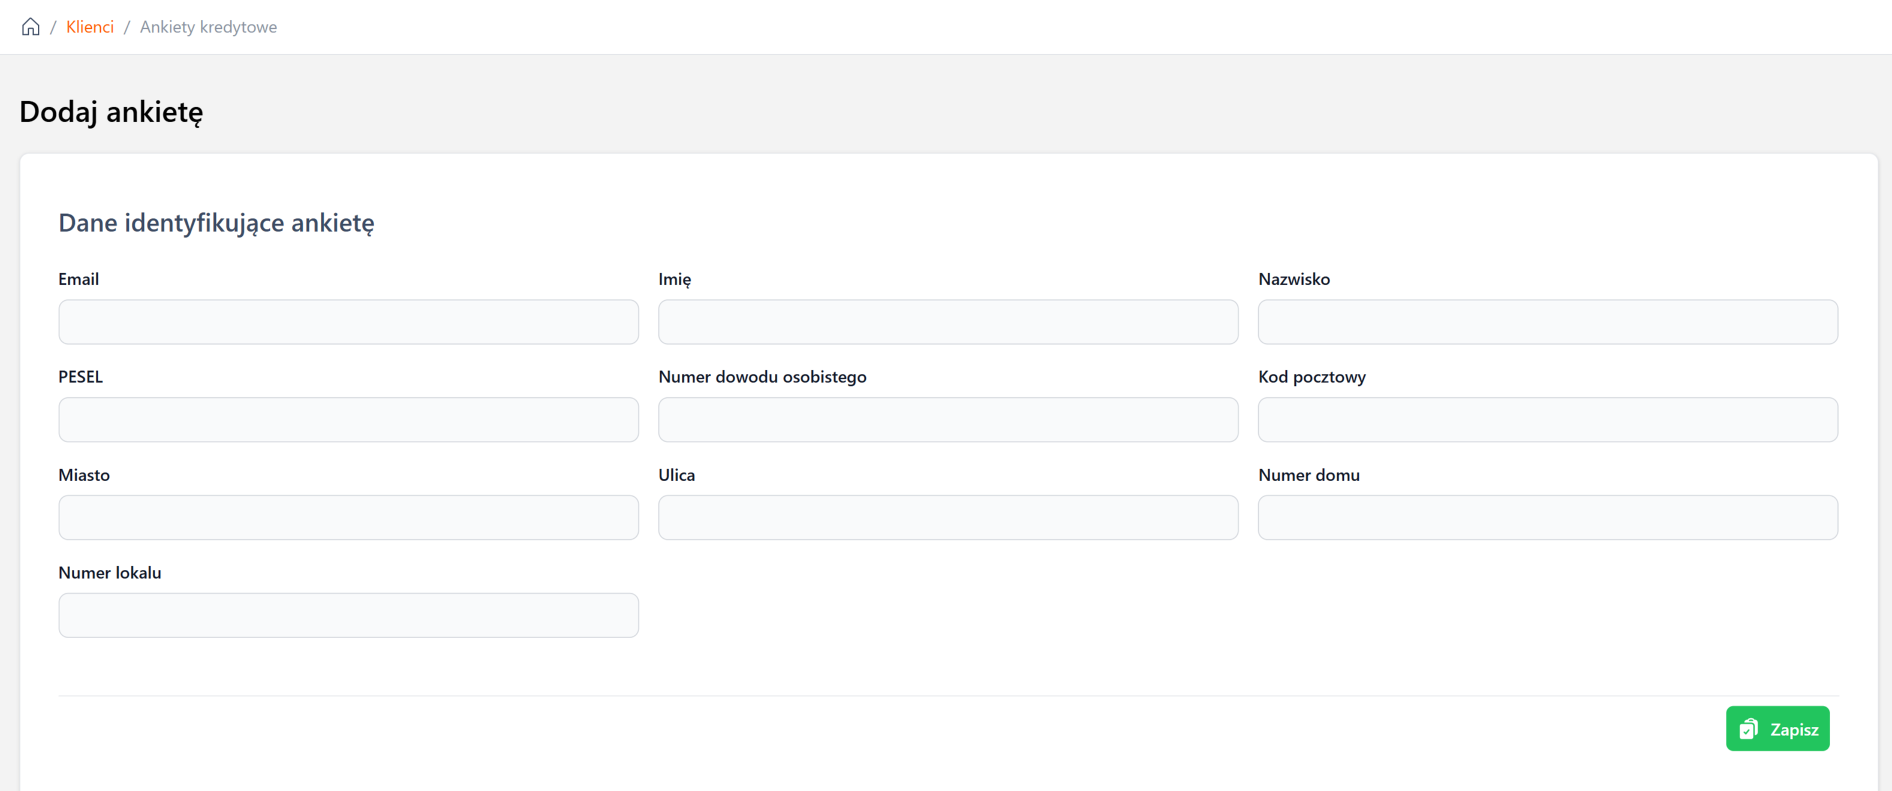Focus the Numer dowodu osobistego field
The width and height of the screenshot is (1892, 791).
point(947,419)
